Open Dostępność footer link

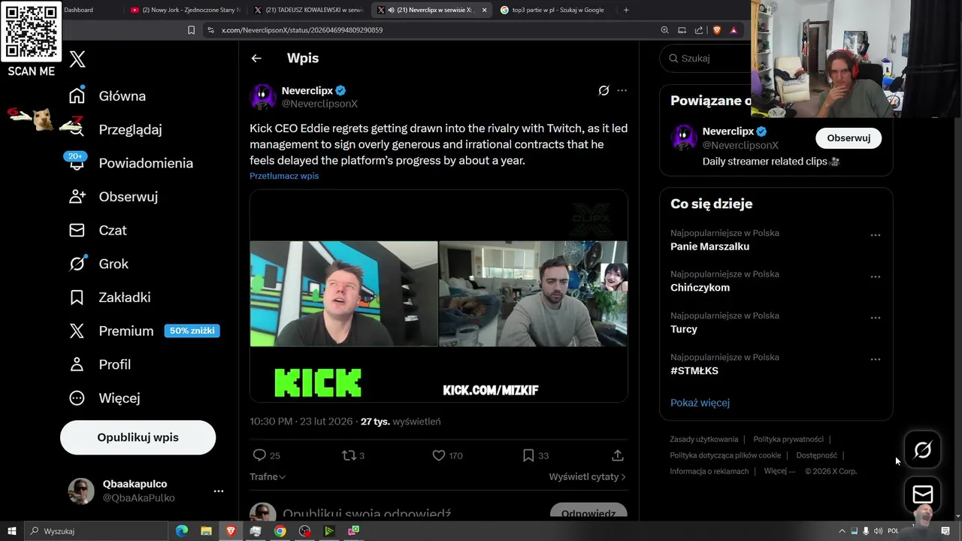[816, 455]
